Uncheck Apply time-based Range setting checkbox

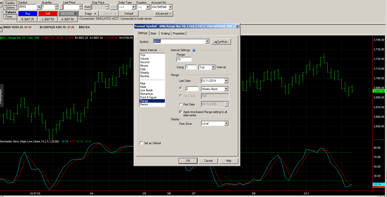click(180, 112)
